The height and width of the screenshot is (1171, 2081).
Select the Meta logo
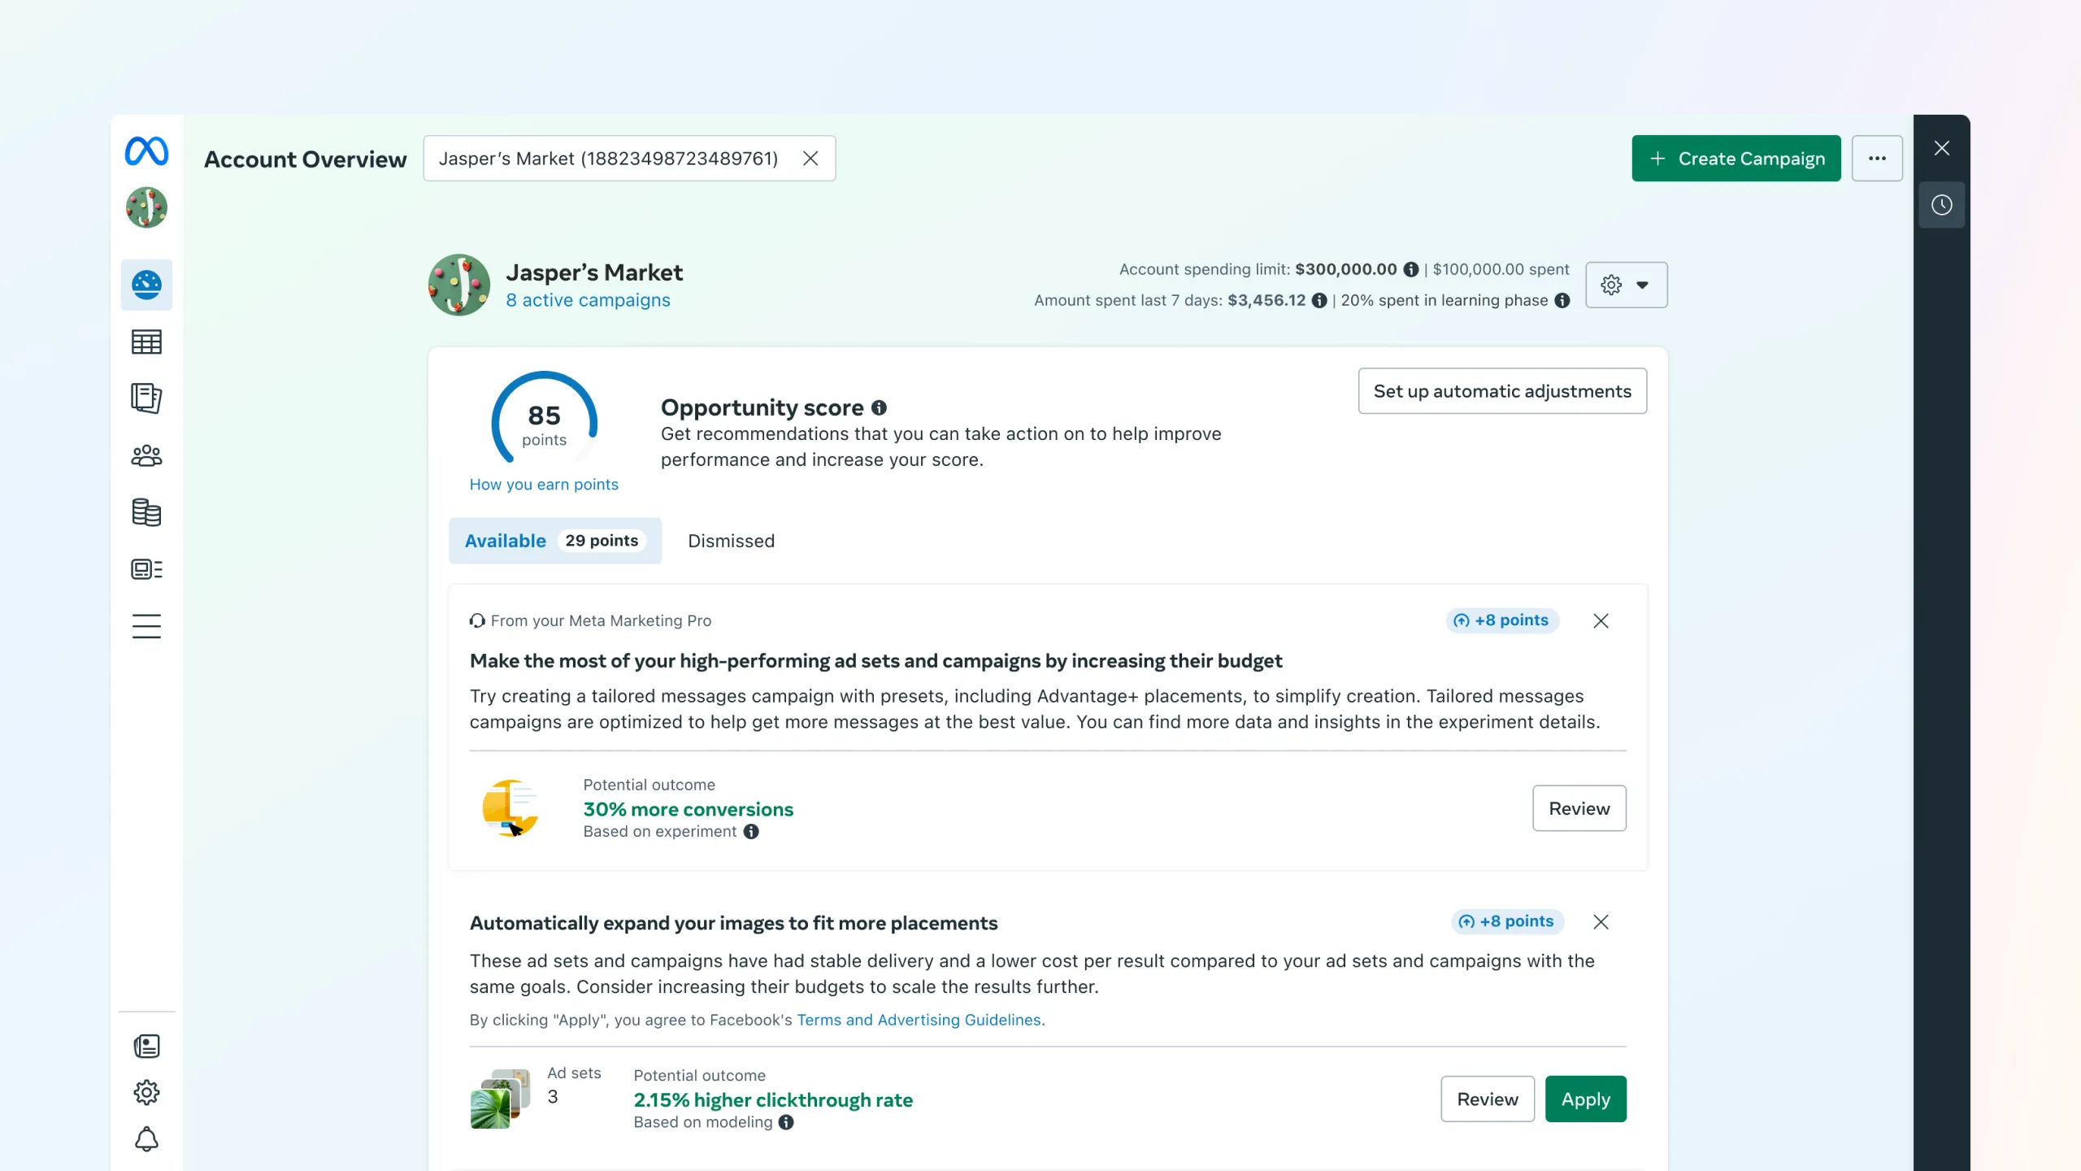point(146,150)
